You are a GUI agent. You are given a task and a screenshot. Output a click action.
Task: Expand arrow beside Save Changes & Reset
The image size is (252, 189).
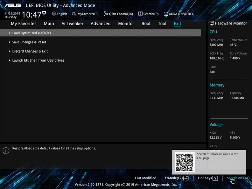9,42
